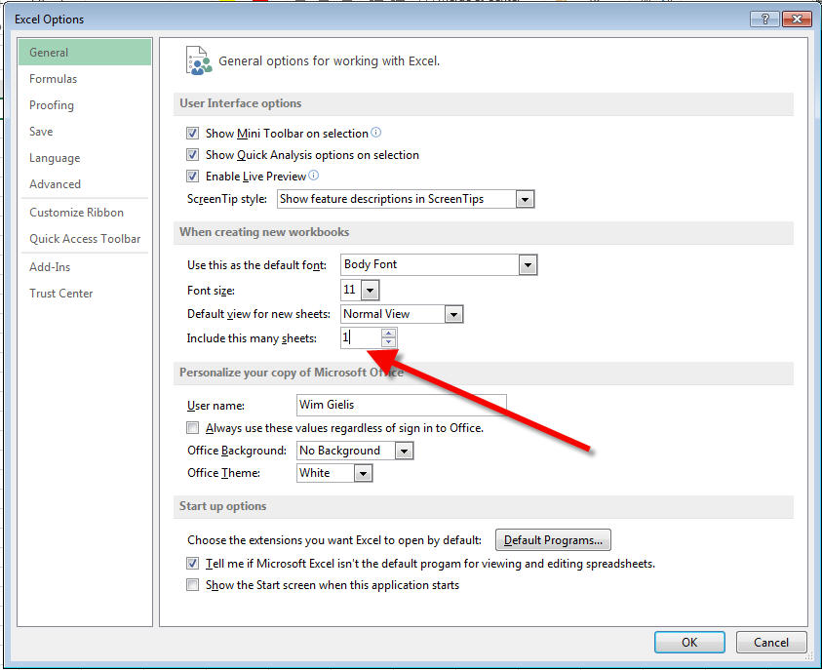The width and height of the screenshot is (822, 670).
Task: Toggle Show Mini Toolbar on selection
Action: click(192, 134)
